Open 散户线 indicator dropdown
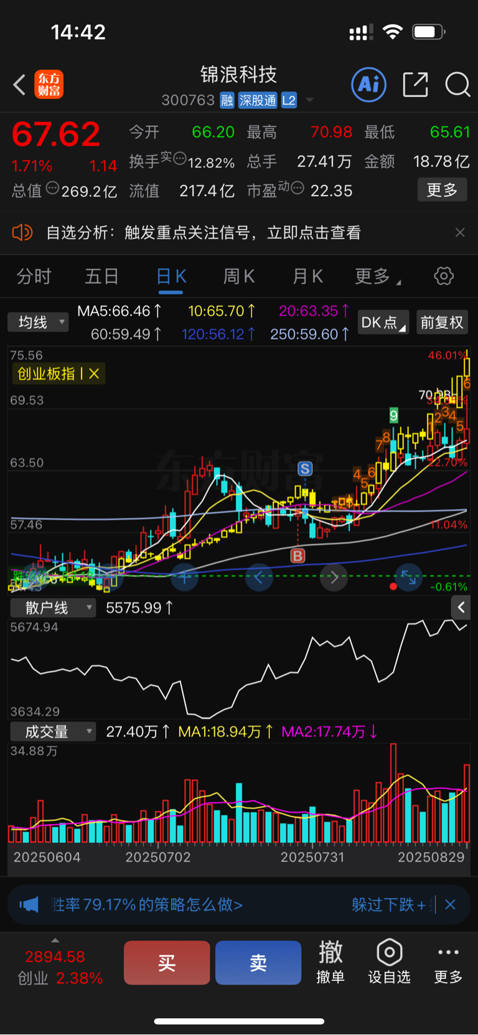Viewport: 478px width, 1035px height. (54, 608)
